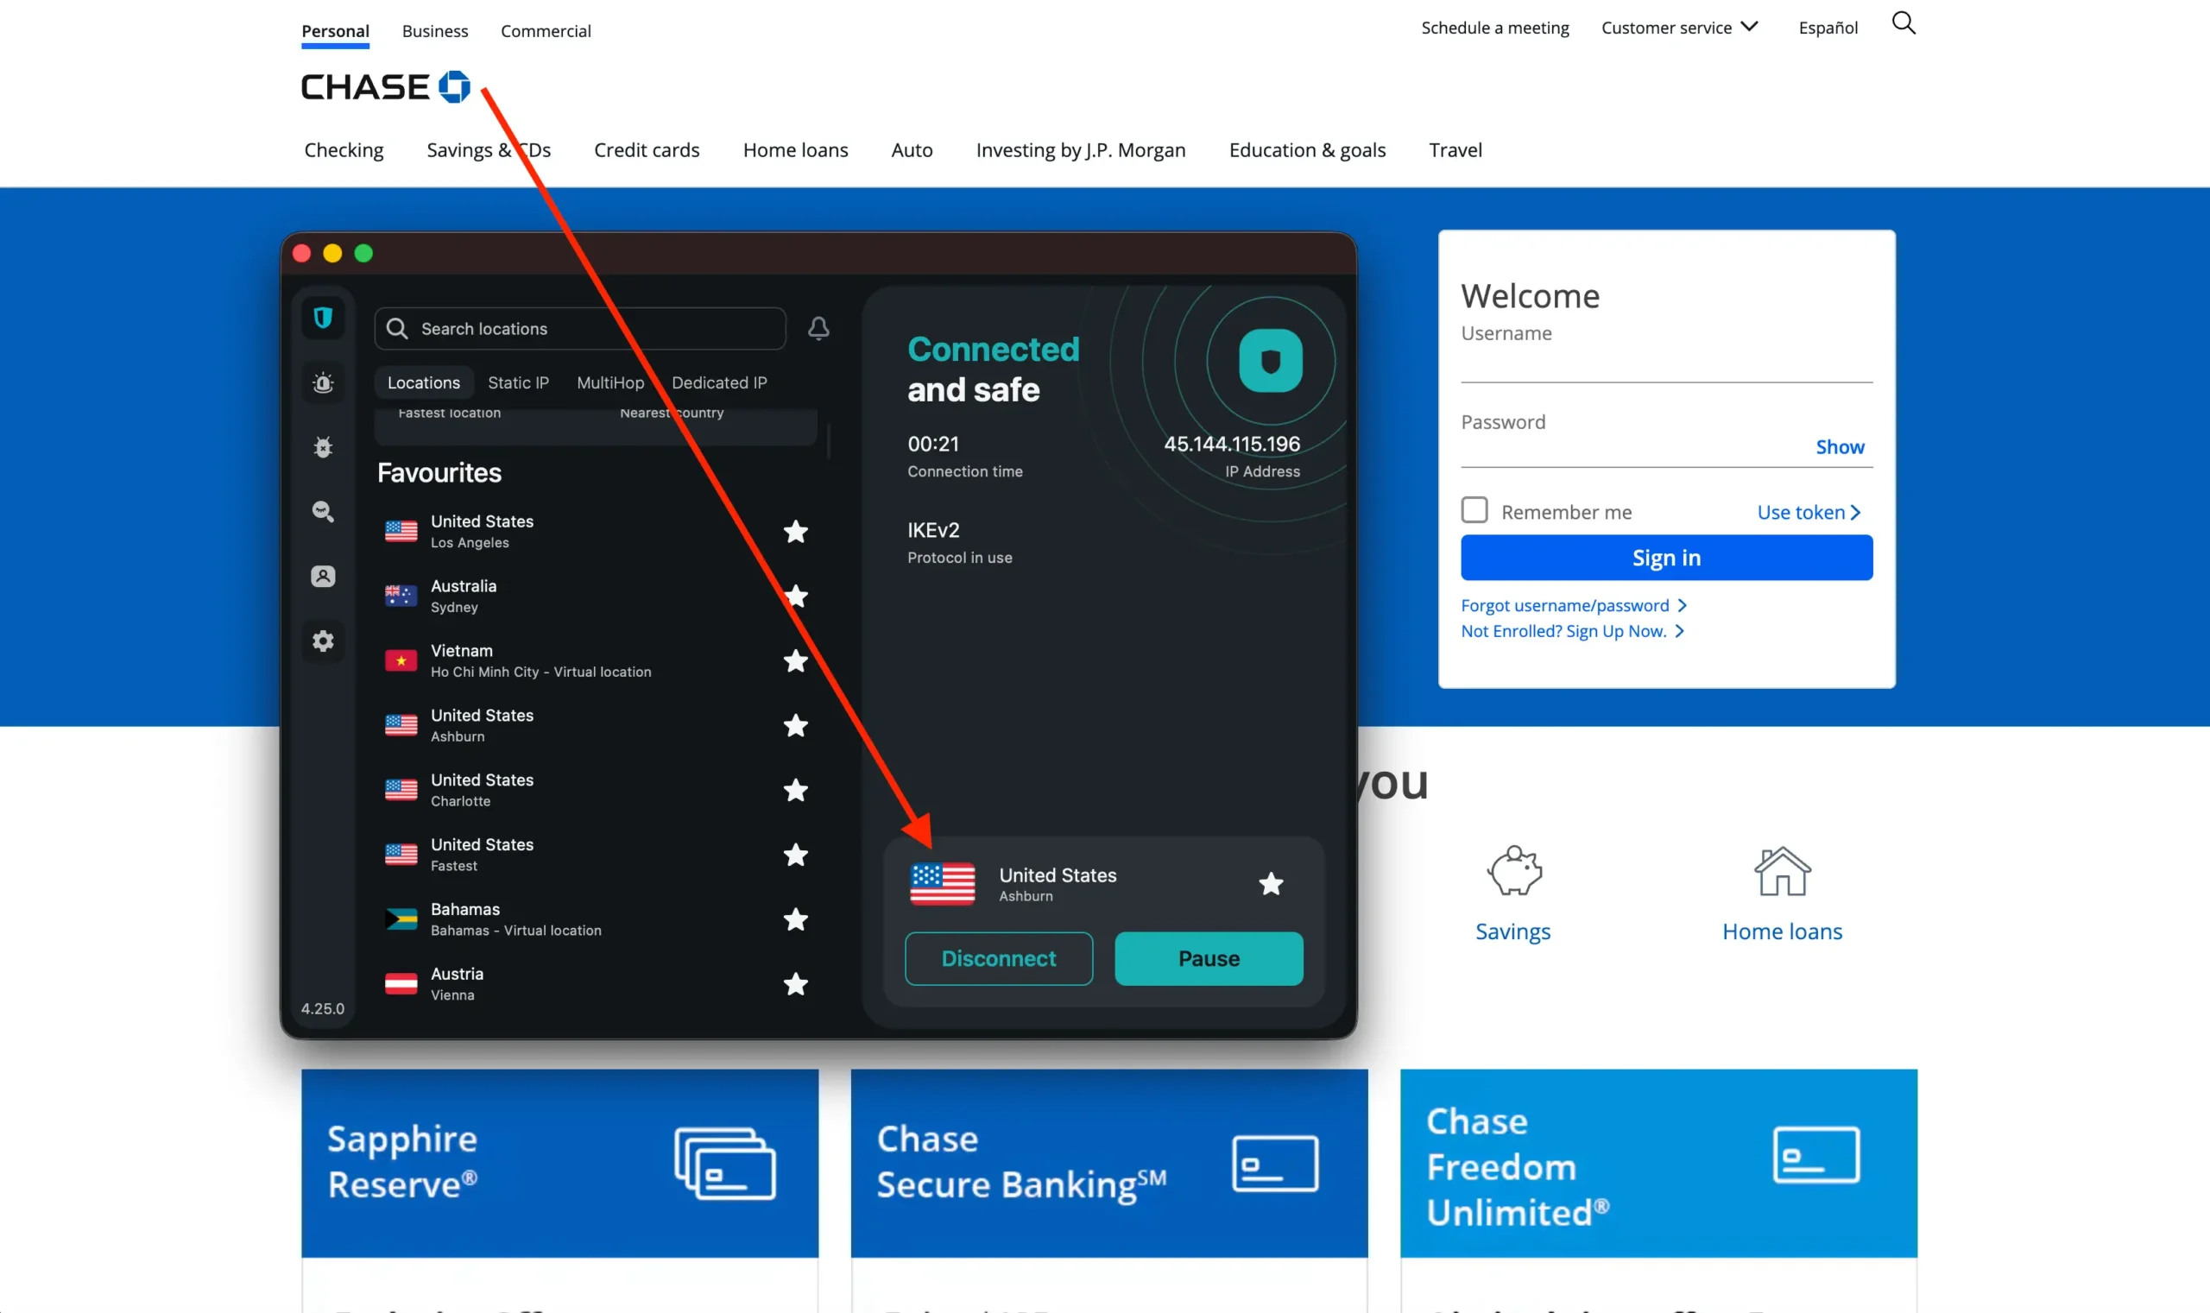
Task: Open Surfshark settings gear
Action: [324, 641]
